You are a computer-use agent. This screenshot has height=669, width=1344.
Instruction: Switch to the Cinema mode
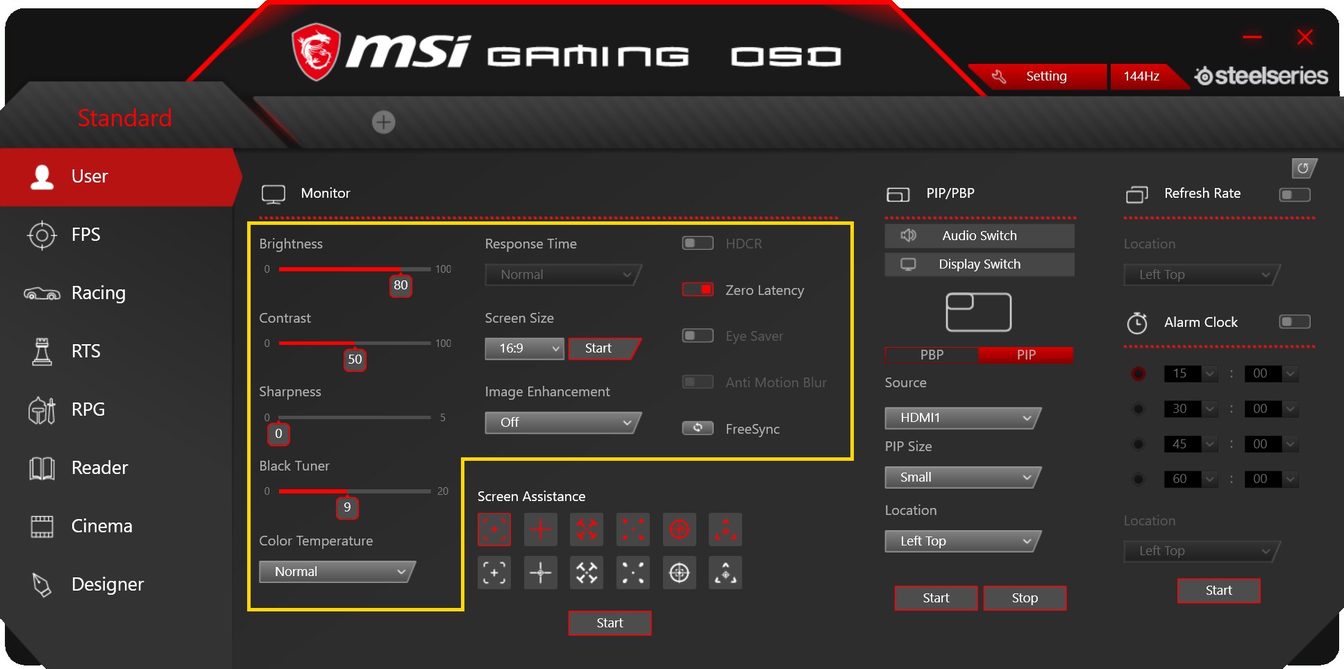(117, 526)
